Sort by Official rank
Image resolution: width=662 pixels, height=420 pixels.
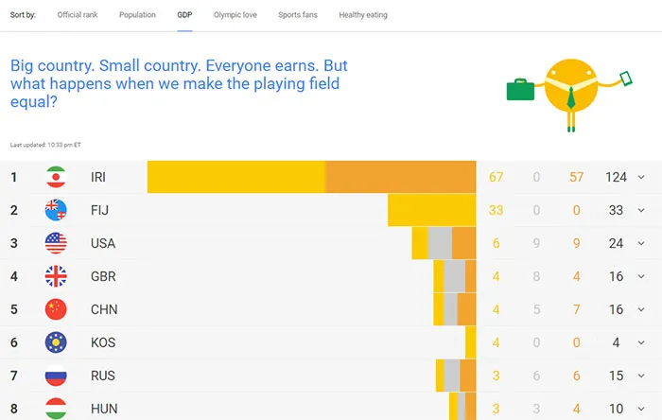point(77,15)
